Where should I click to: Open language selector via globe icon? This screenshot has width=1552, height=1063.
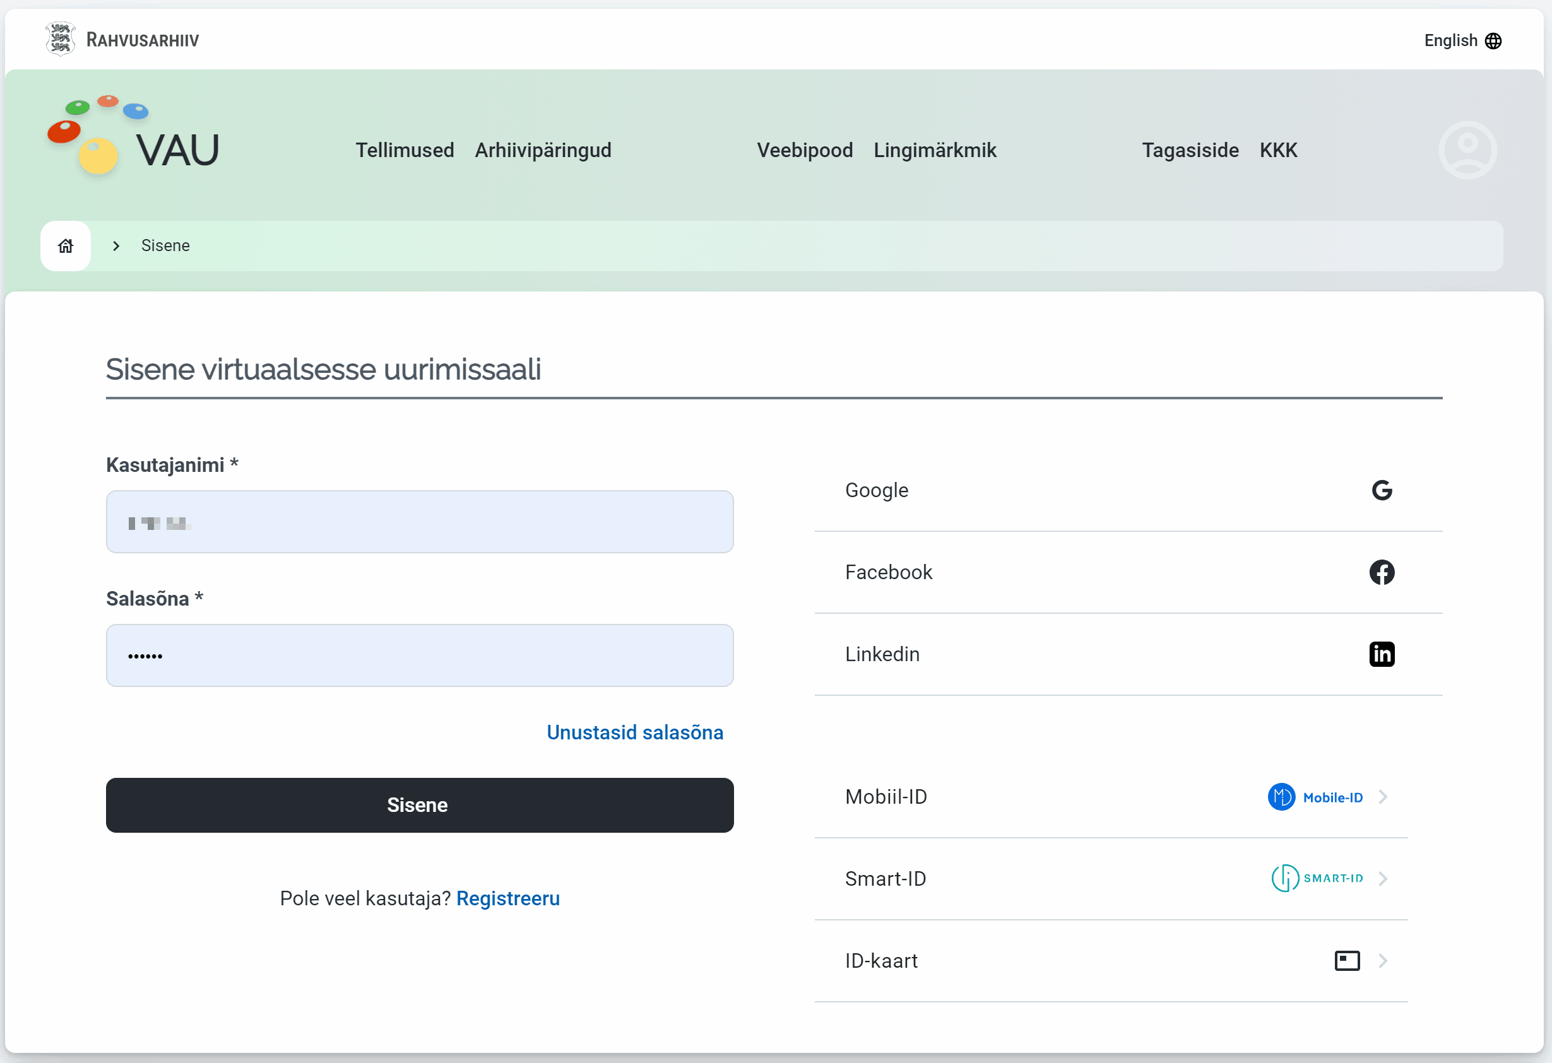pos(1493,40)
